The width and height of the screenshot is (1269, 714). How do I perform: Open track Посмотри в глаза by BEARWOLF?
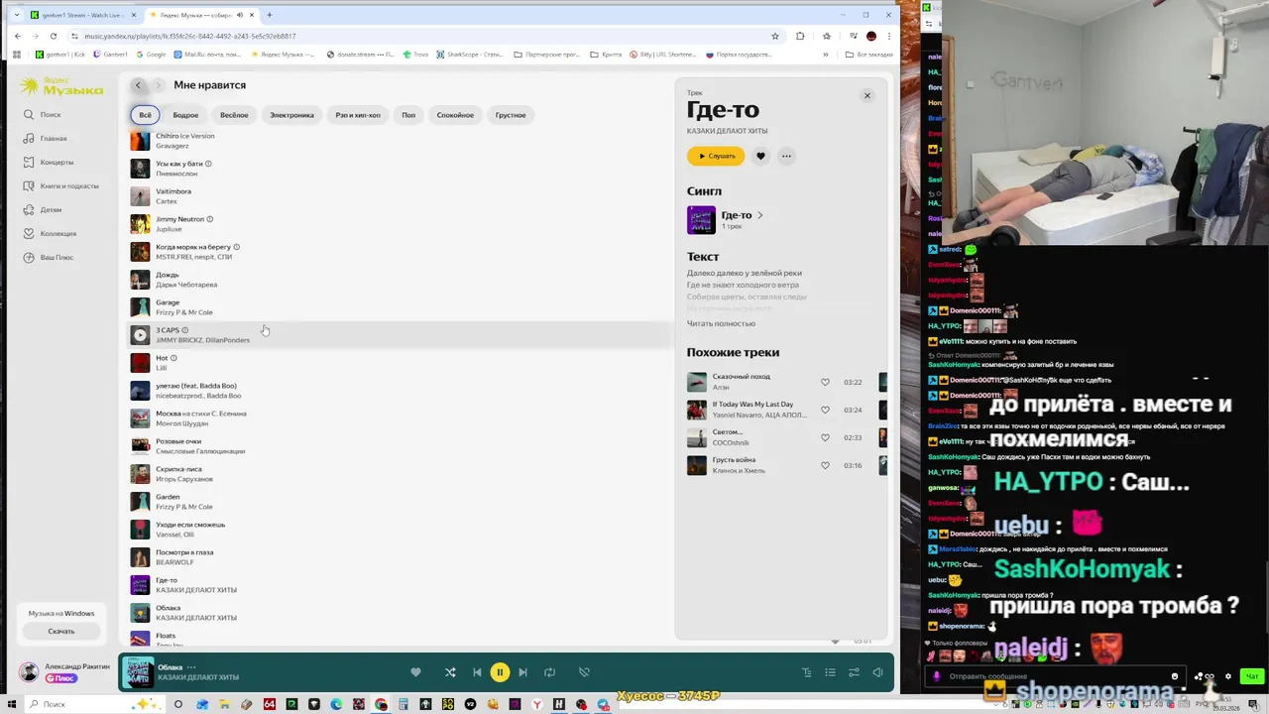point(184,552)
